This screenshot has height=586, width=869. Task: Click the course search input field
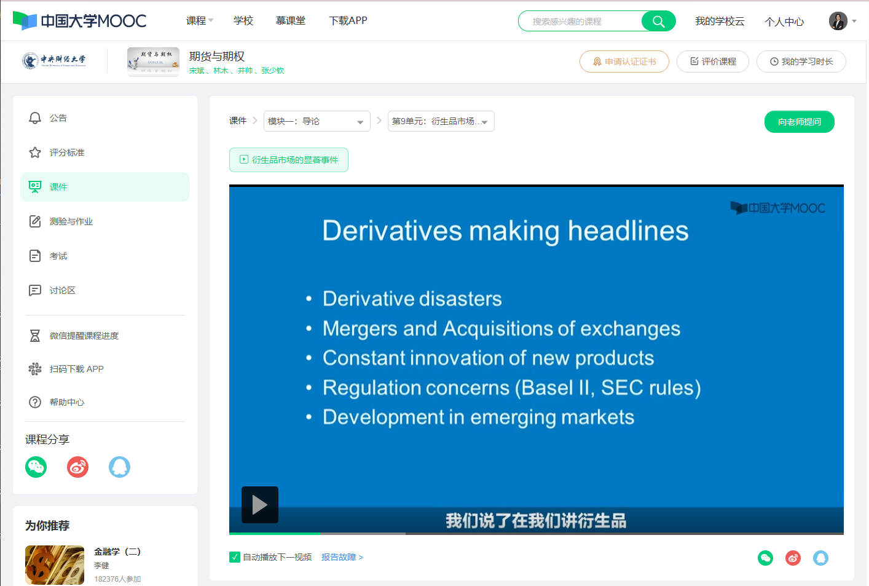(x=581, y=22)
